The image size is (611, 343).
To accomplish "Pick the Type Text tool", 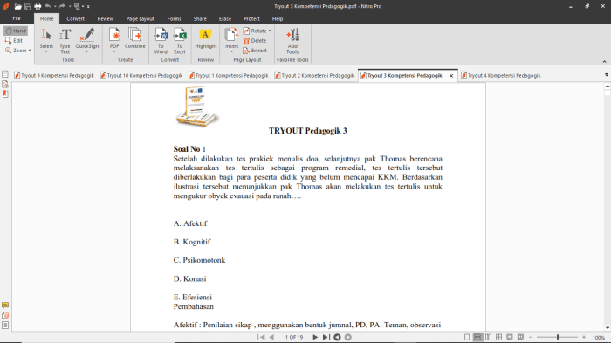I will [x=65, y=40].
